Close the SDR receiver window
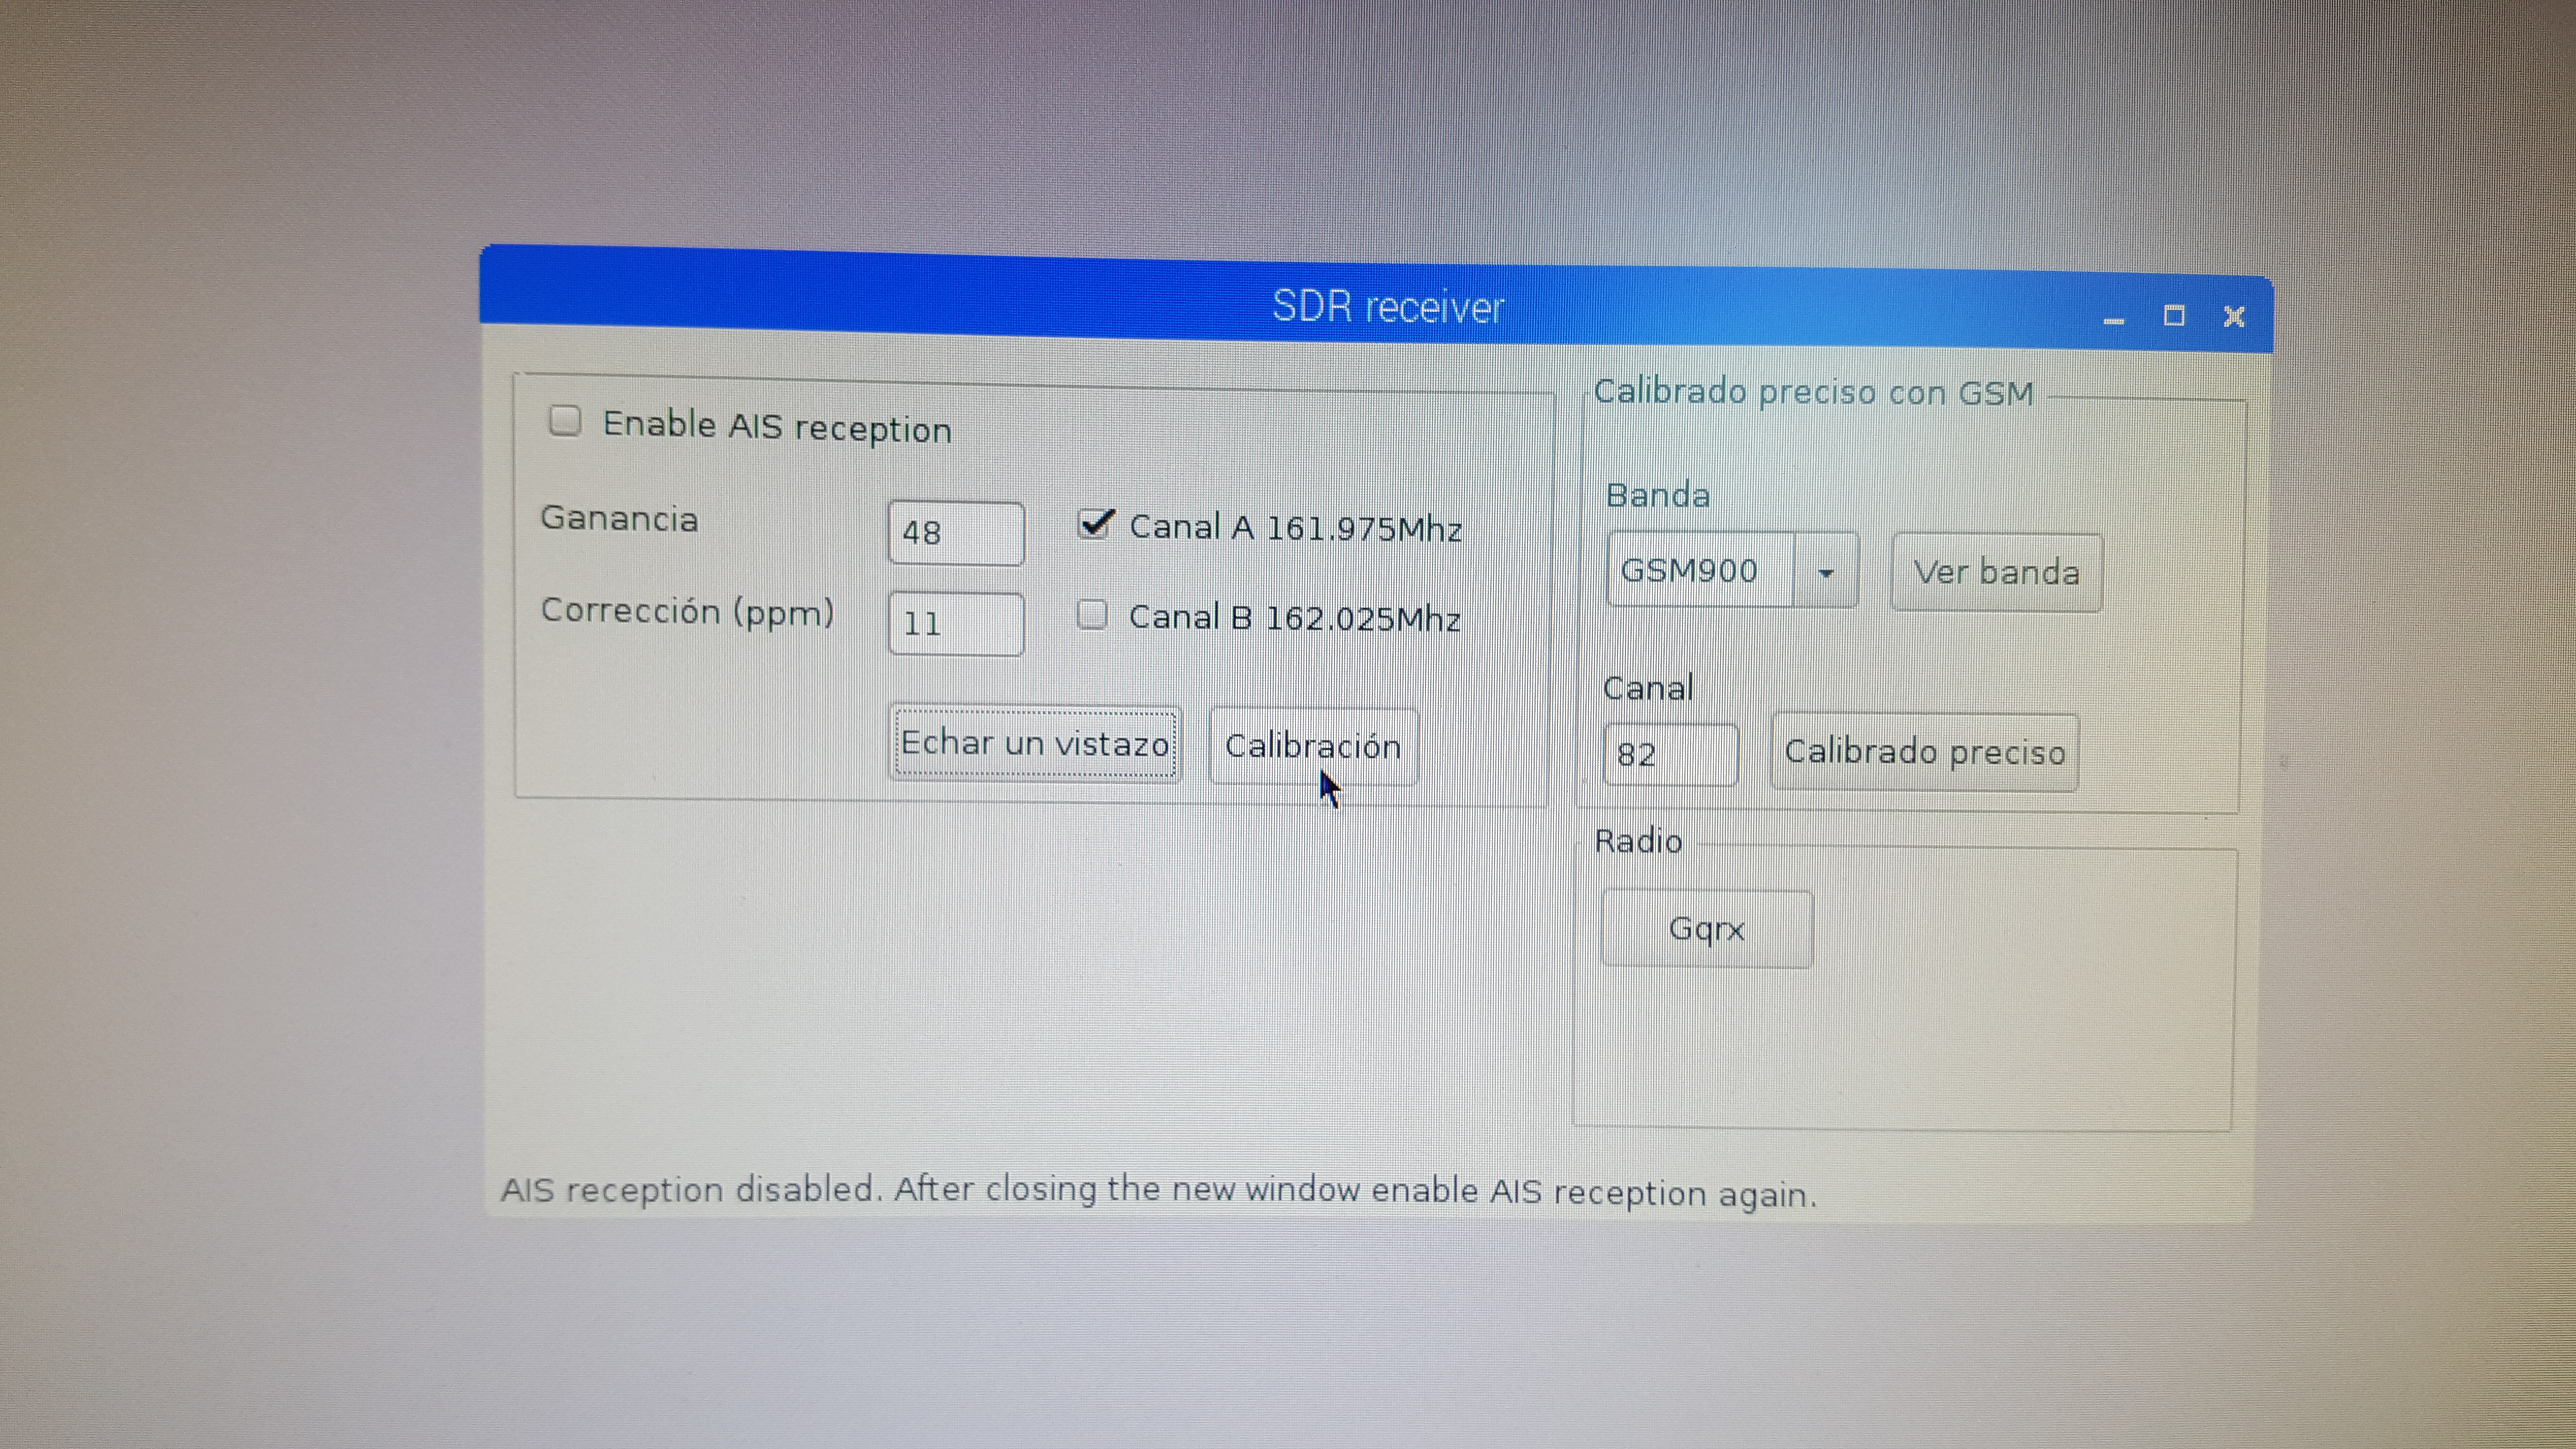This screenshot has height=1449, width=2576. pyautogui.click(x=2234, y=317)
